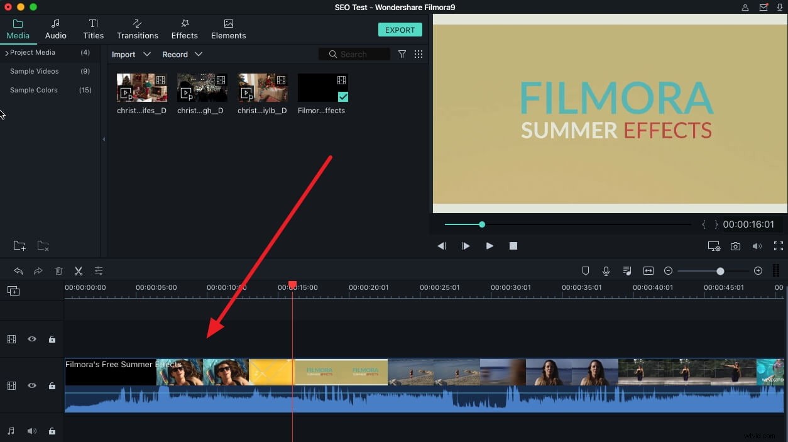
Task: Collapse the Project Media sidebar section
Action: pyautogui.click(x=6, y=52)
